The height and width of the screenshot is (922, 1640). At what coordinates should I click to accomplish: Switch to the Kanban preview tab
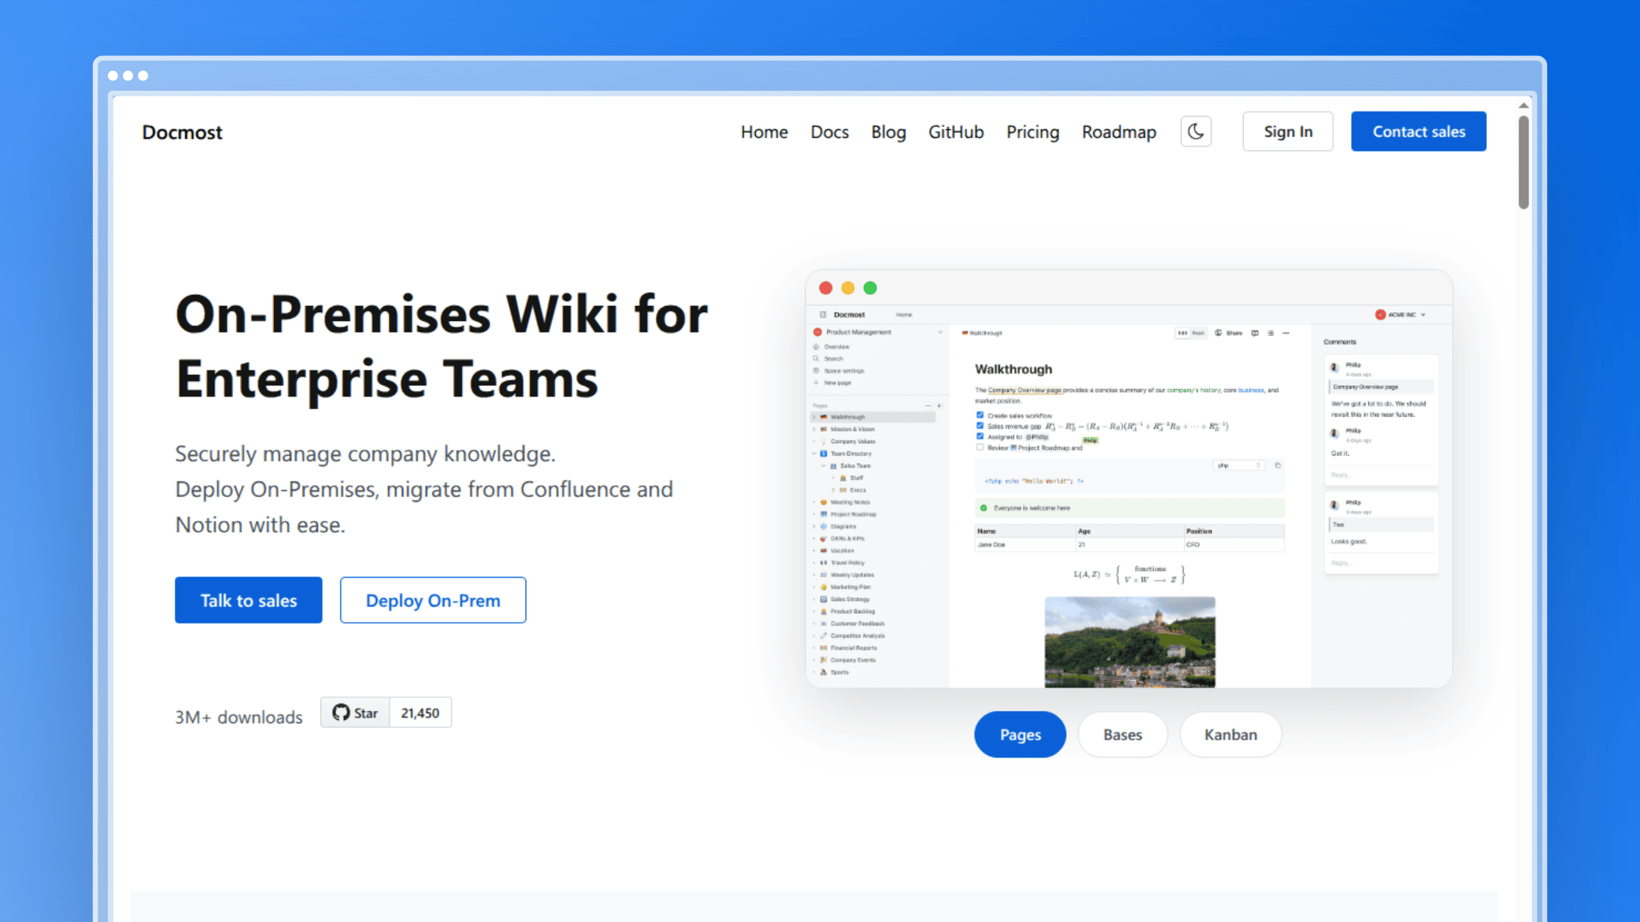[x=1231, y=735]
